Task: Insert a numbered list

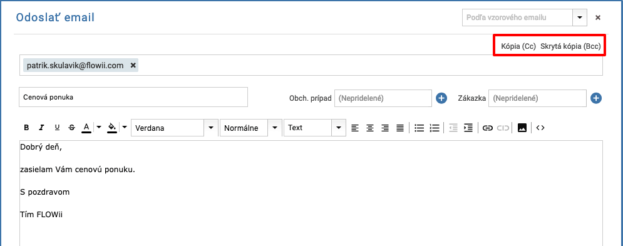Action: pyautogui.click(x=435, y=128)
